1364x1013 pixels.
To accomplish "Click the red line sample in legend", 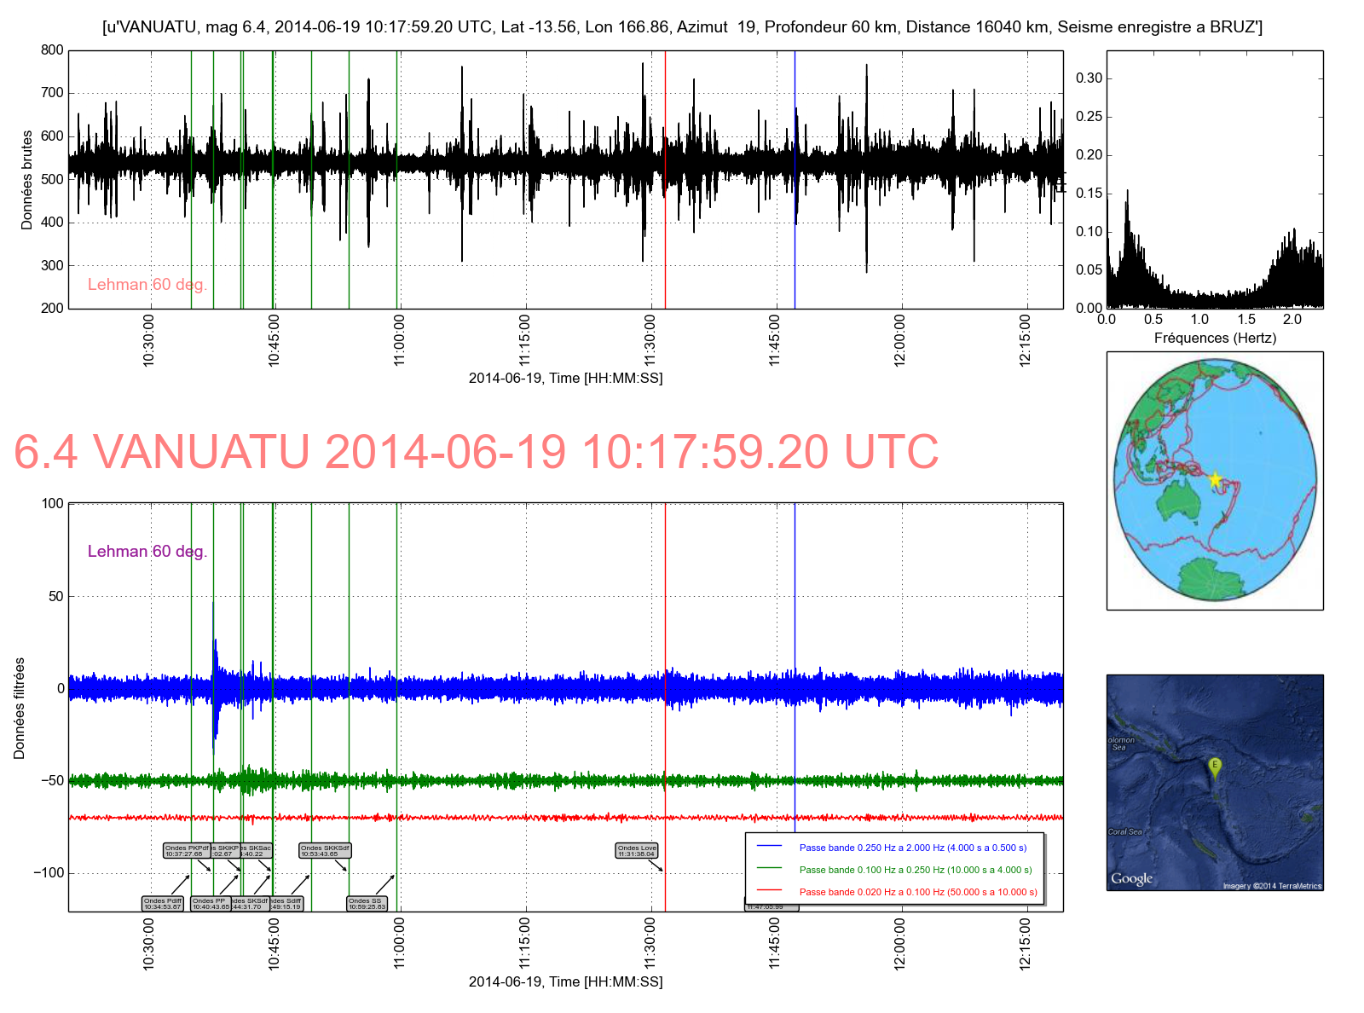I will pos(769,892).
